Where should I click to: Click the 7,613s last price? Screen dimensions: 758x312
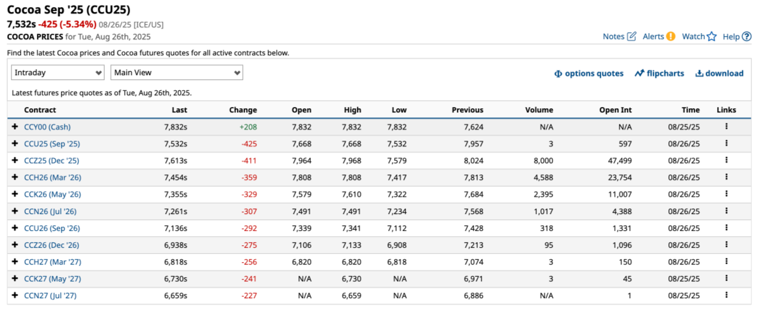175,161
